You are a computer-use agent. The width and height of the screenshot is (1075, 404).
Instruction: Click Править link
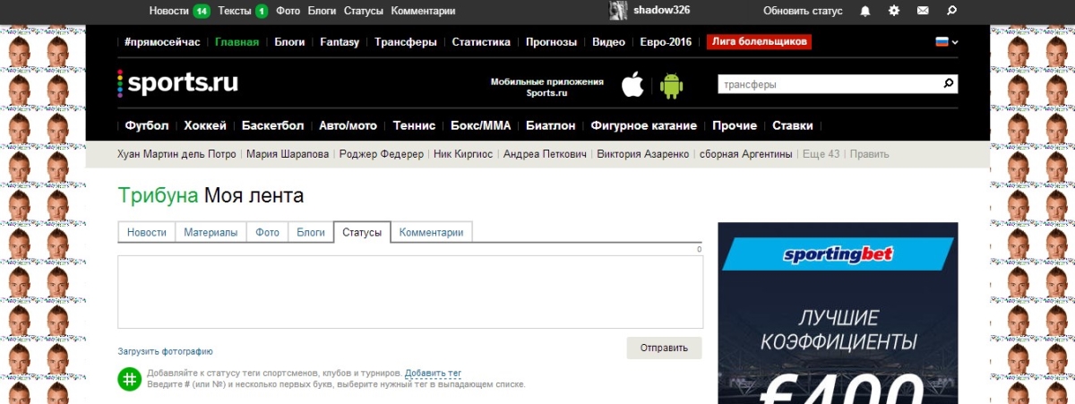coord(869,154)
